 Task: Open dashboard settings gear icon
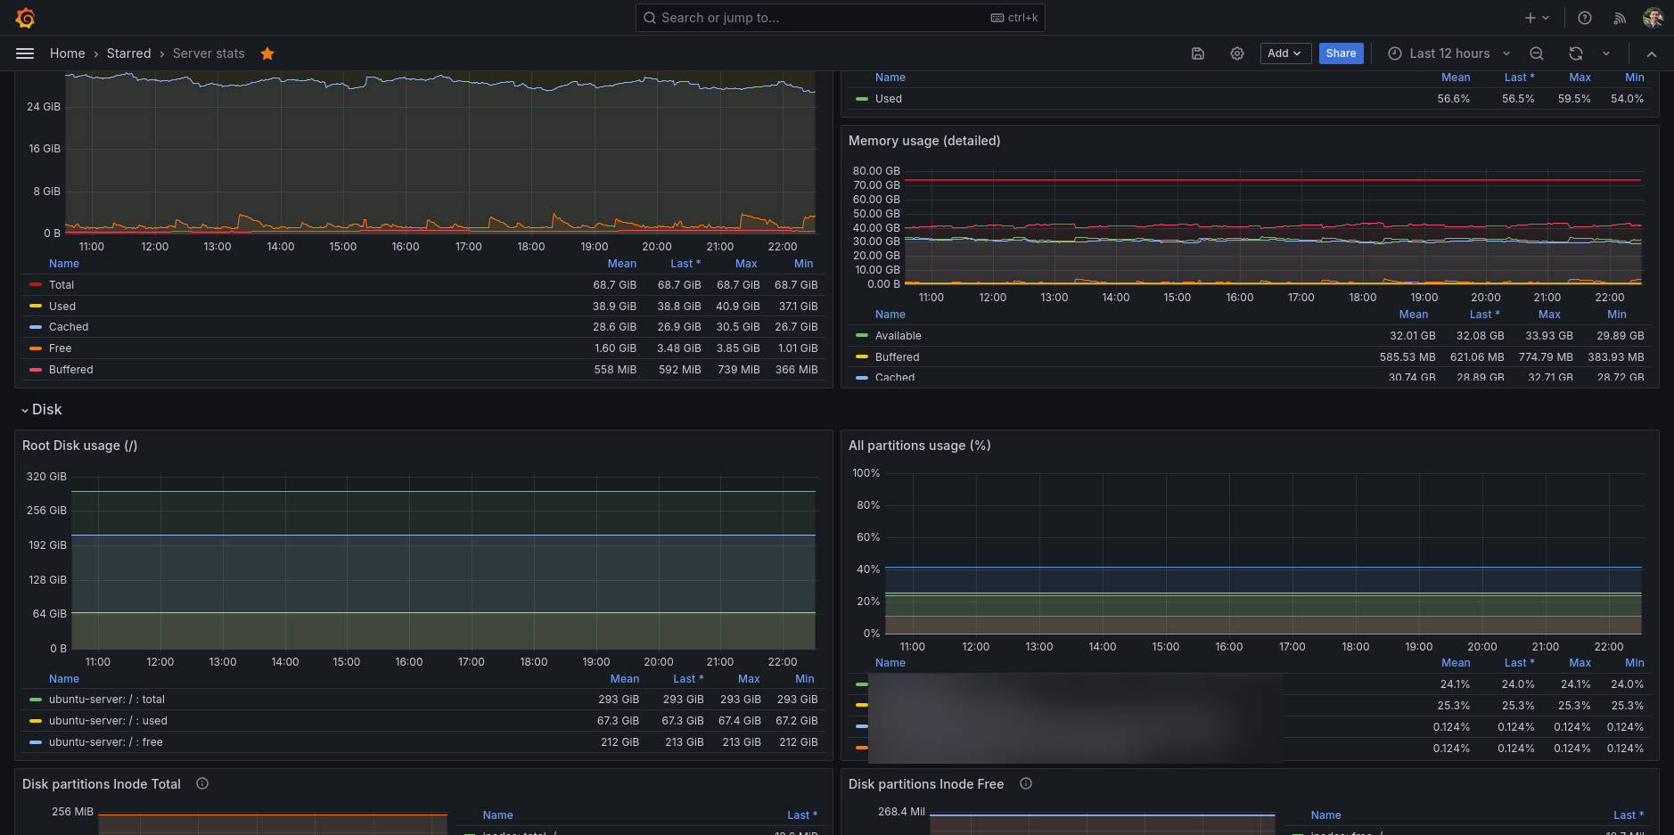(1236, 53)
